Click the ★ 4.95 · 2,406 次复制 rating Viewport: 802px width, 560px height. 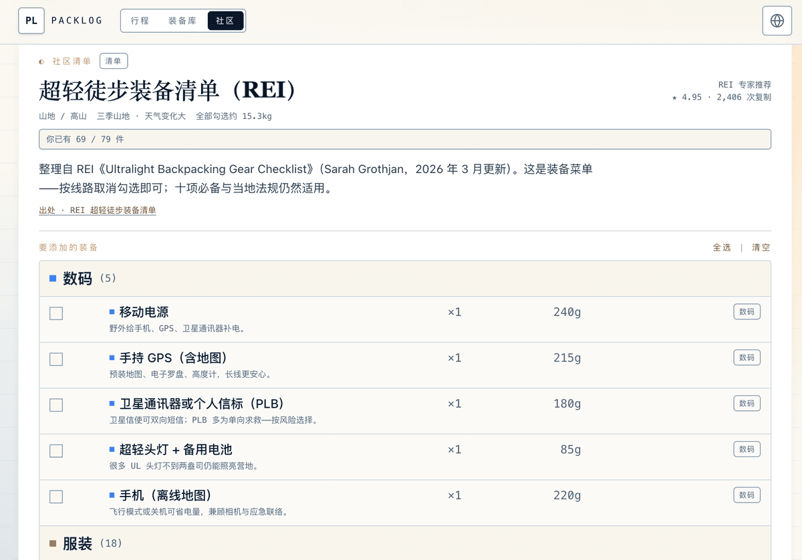(722, 98)
